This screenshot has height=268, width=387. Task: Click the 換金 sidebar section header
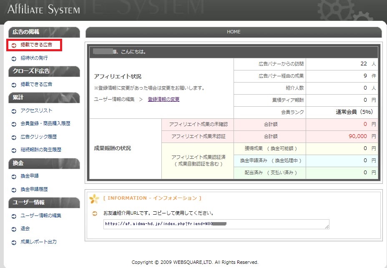[43, 163]
